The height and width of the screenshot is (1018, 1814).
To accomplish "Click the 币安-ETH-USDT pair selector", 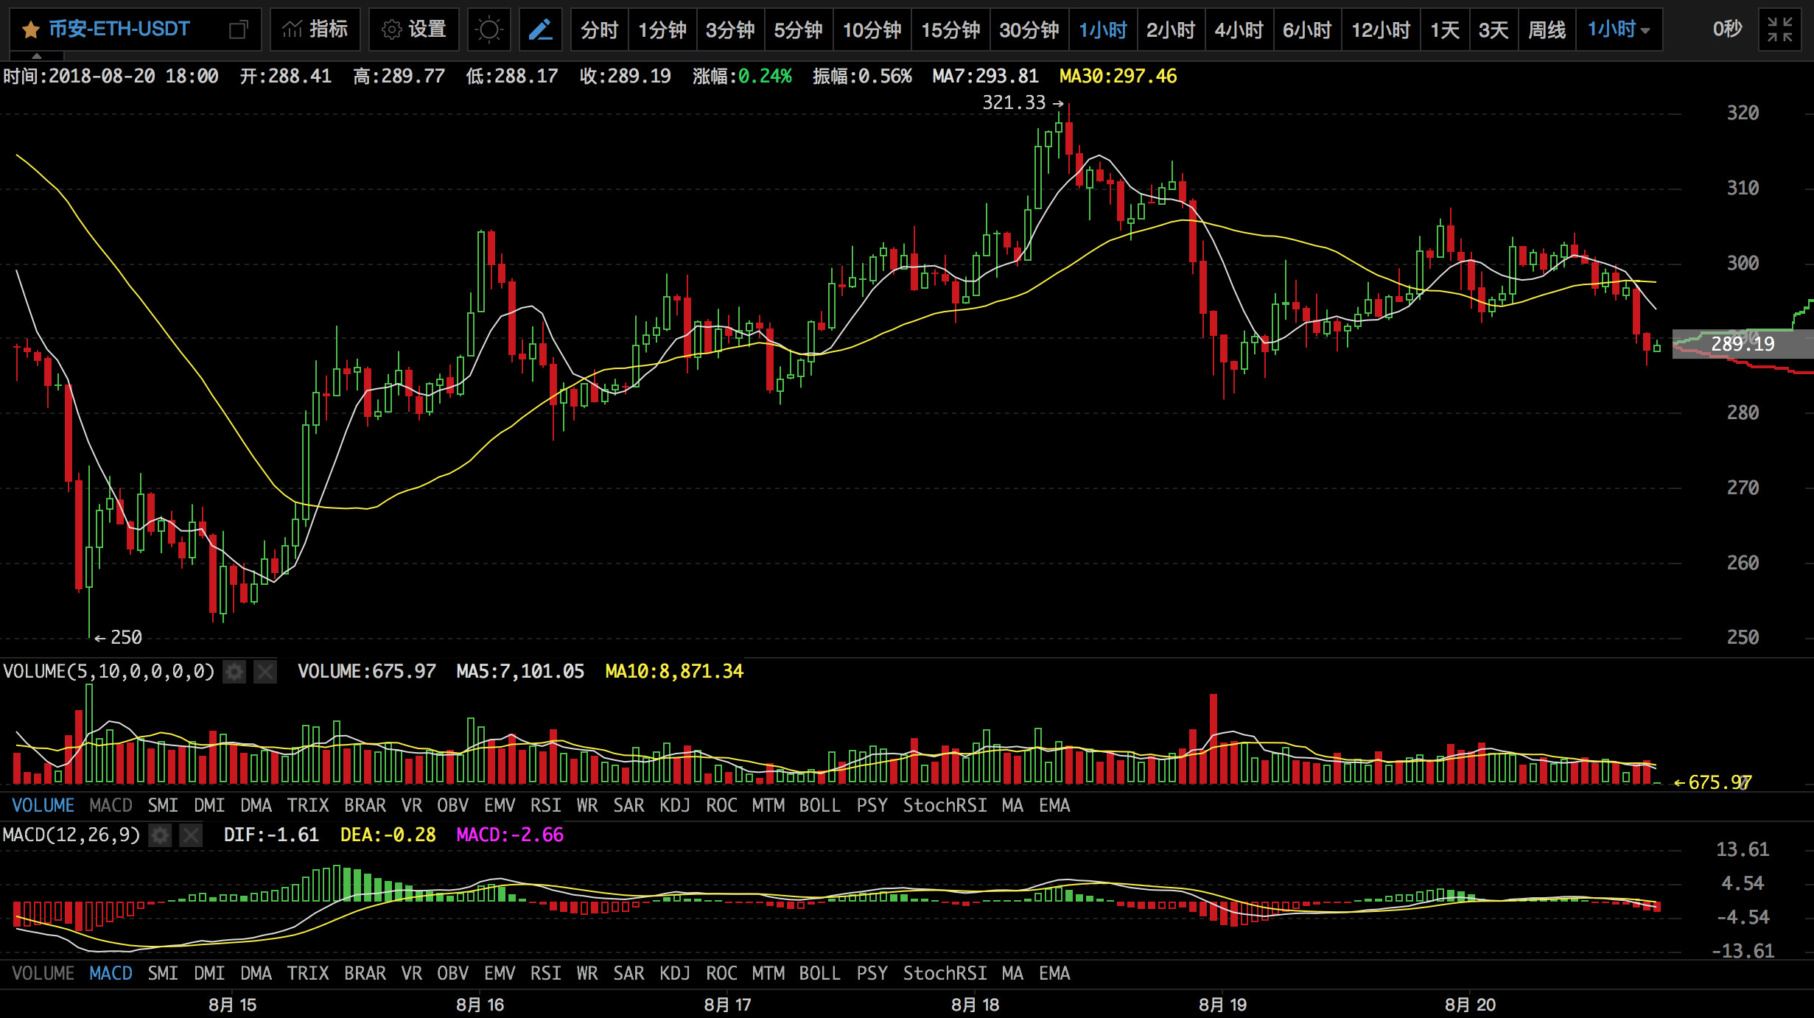I will pos(119,29).
